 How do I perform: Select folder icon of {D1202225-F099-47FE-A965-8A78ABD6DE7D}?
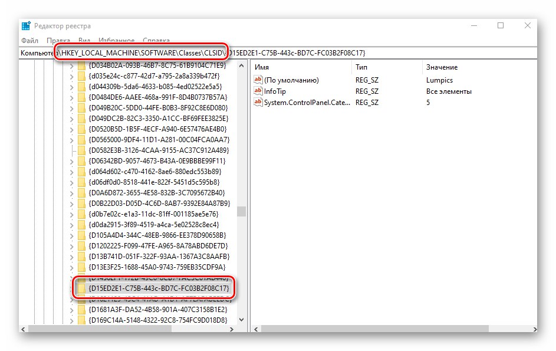(x=81, y=247)
